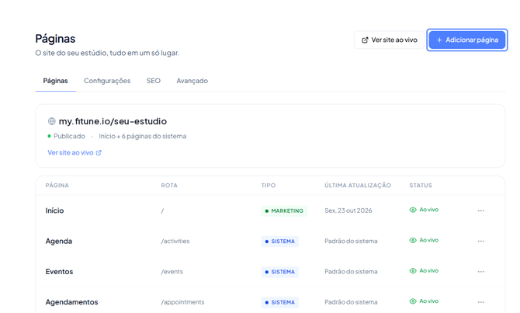
Task: Click the /events route text
Action: point(172,272)
